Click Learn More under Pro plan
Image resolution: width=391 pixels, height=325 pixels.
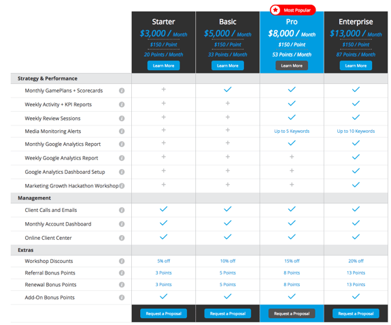tap(292, 65)
